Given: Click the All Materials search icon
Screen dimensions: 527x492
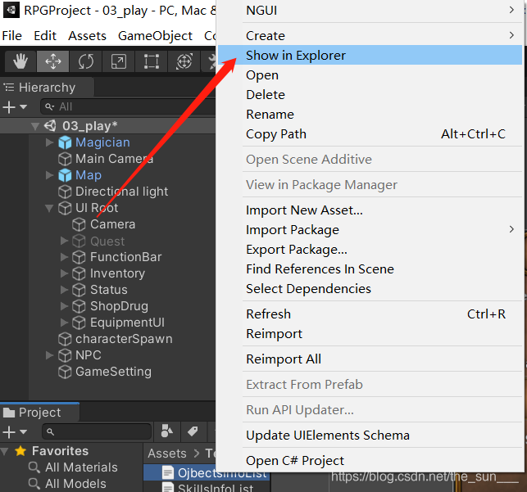Looking at the screenshot, I should pos(34,467).
